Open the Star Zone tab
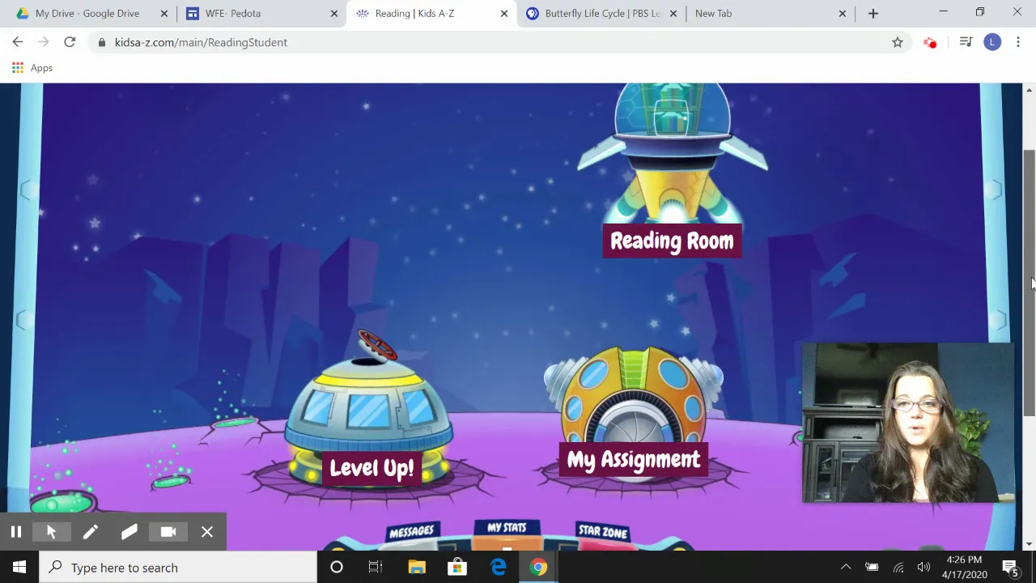The height and width of the screenshot is (583, 1036). [603, 533]
